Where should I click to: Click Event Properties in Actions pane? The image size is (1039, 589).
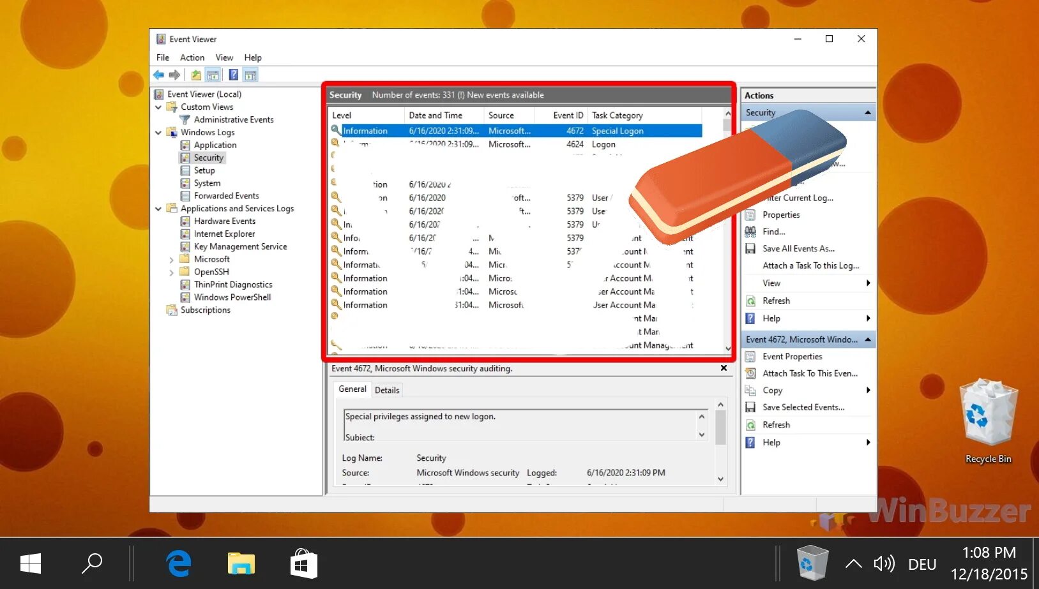coord(793,357)
